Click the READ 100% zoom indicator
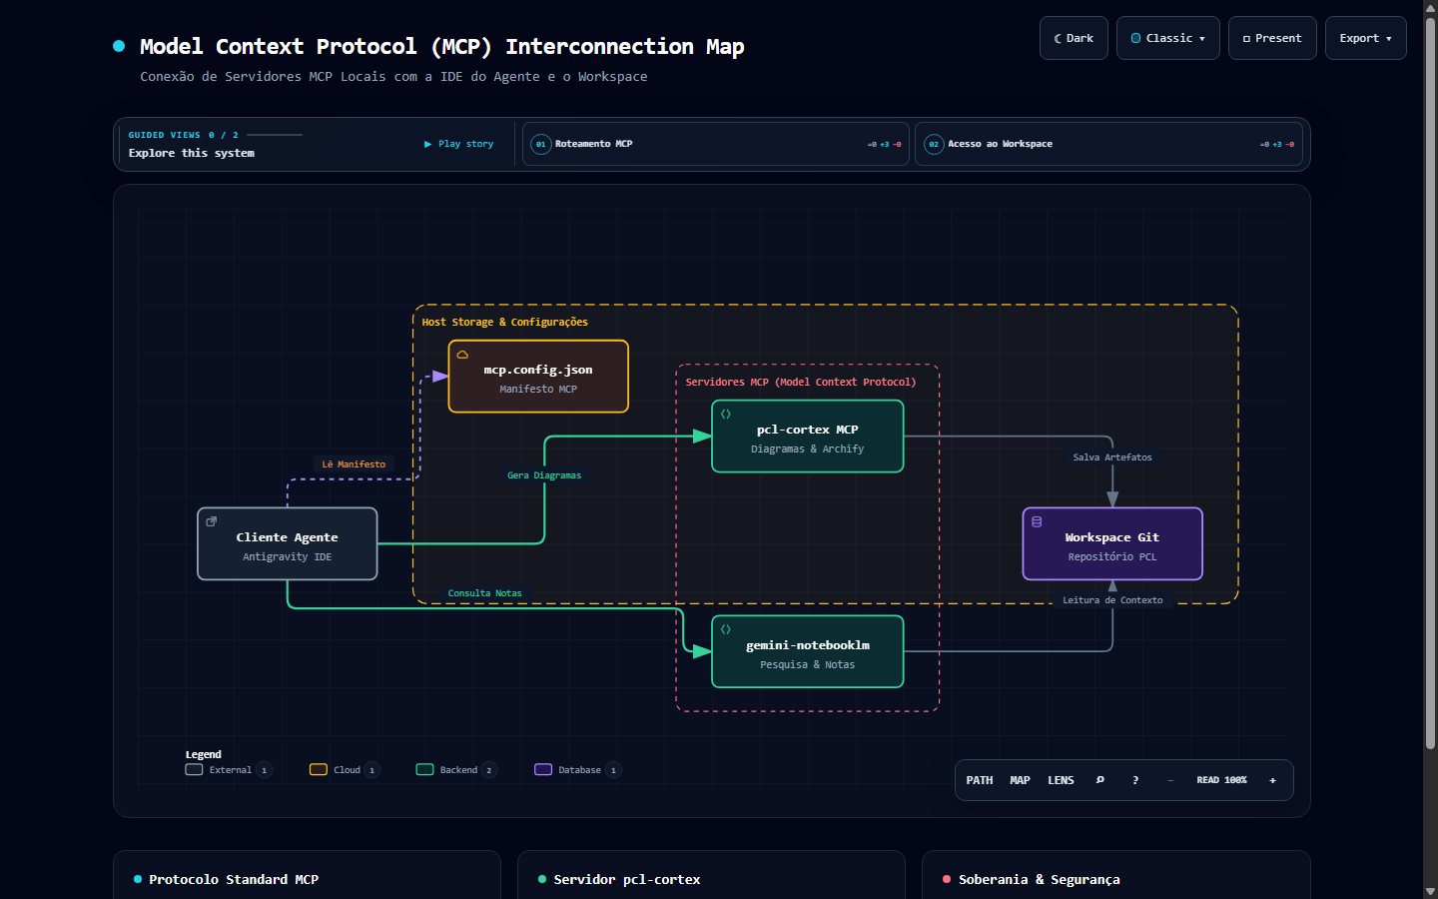This screenshot has width=1438, height=899. coord(1221,780)
